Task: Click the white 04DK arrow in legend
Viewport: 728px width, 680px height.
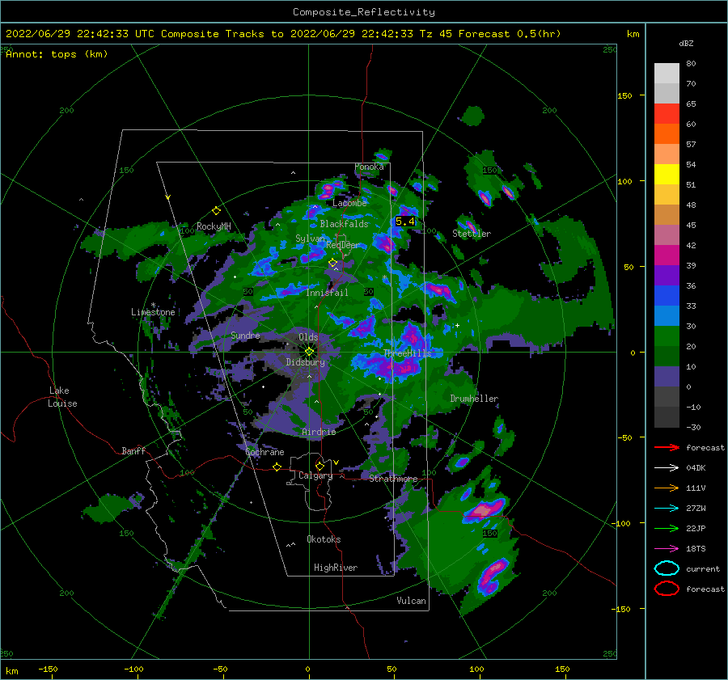Action: coord(667,468)
